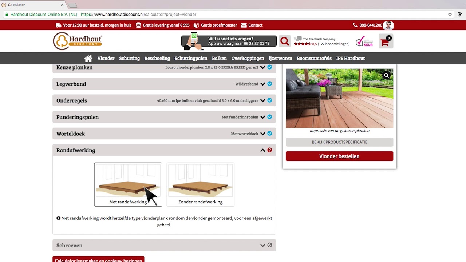
Task: Click the disabled circle icon on Schroeven row
Action: click(270, 245)
